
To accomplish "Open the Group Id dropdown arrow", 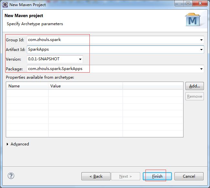I will coord(201,40).
